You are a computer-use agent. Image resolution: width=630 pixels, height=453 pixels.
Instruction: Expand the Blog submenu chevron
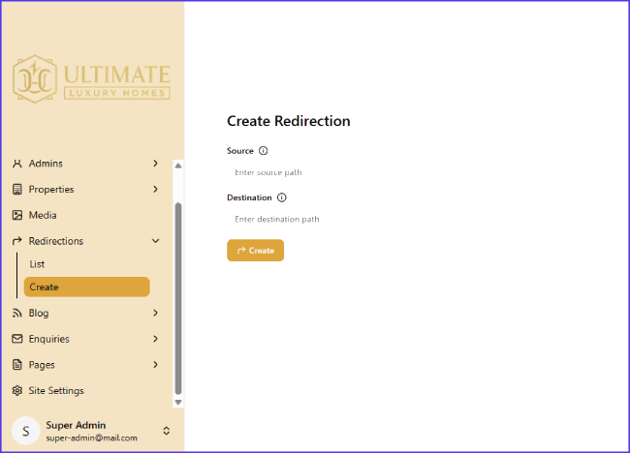(155, 314)
